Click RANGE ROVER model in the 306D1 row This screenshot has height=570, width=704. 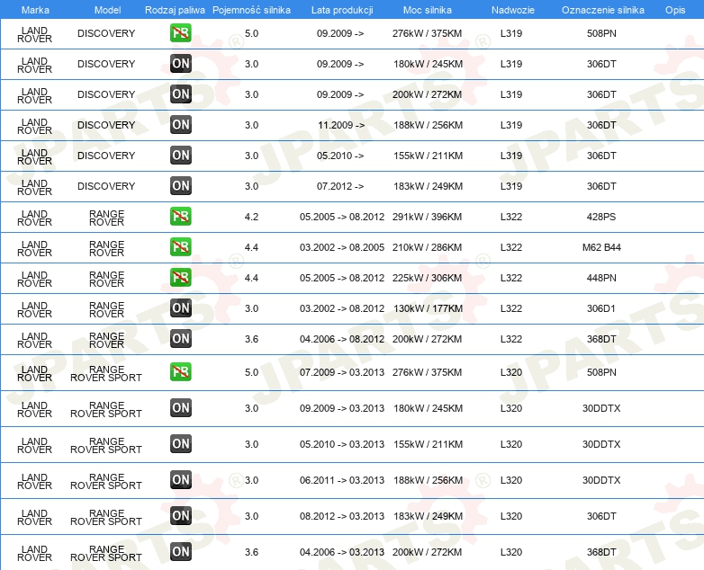[106, 309]
